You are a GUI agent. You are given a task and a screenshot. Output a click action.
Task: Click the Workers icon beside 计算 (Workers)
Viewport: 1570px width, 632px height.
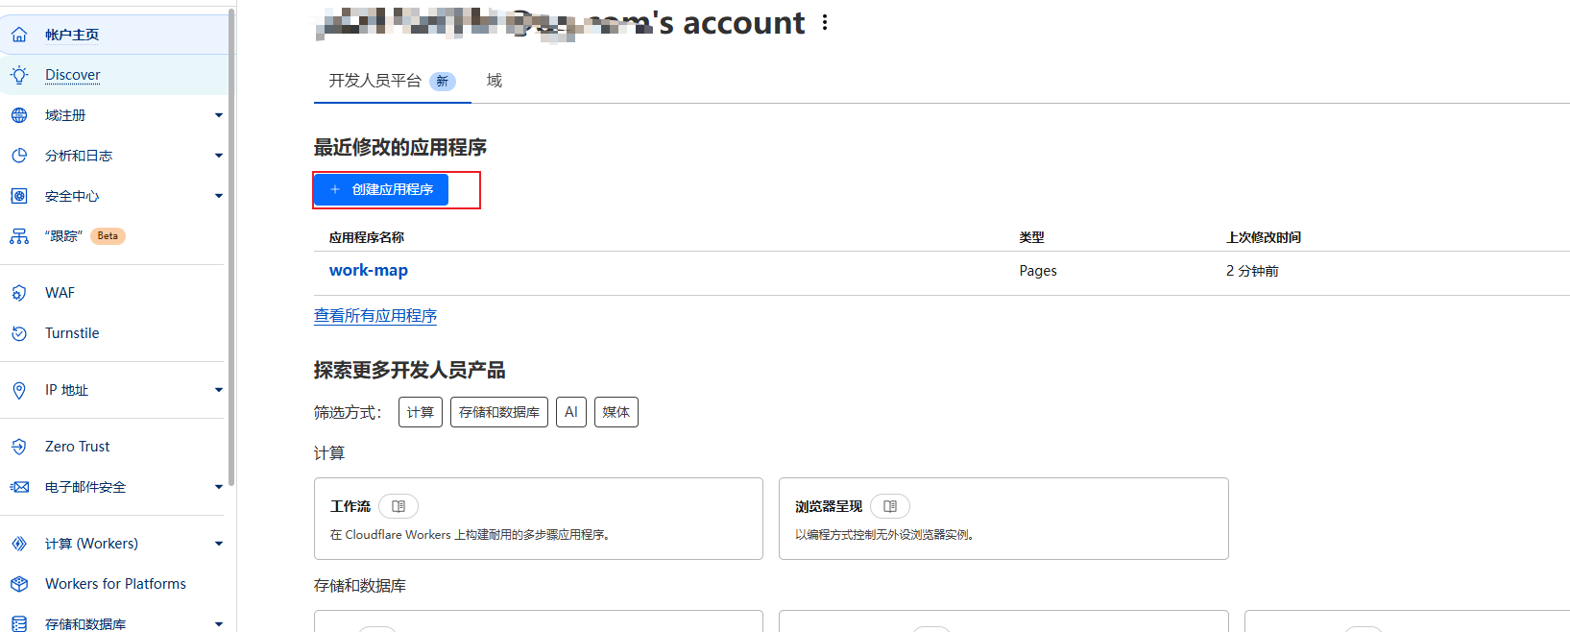tap(19, 544)
